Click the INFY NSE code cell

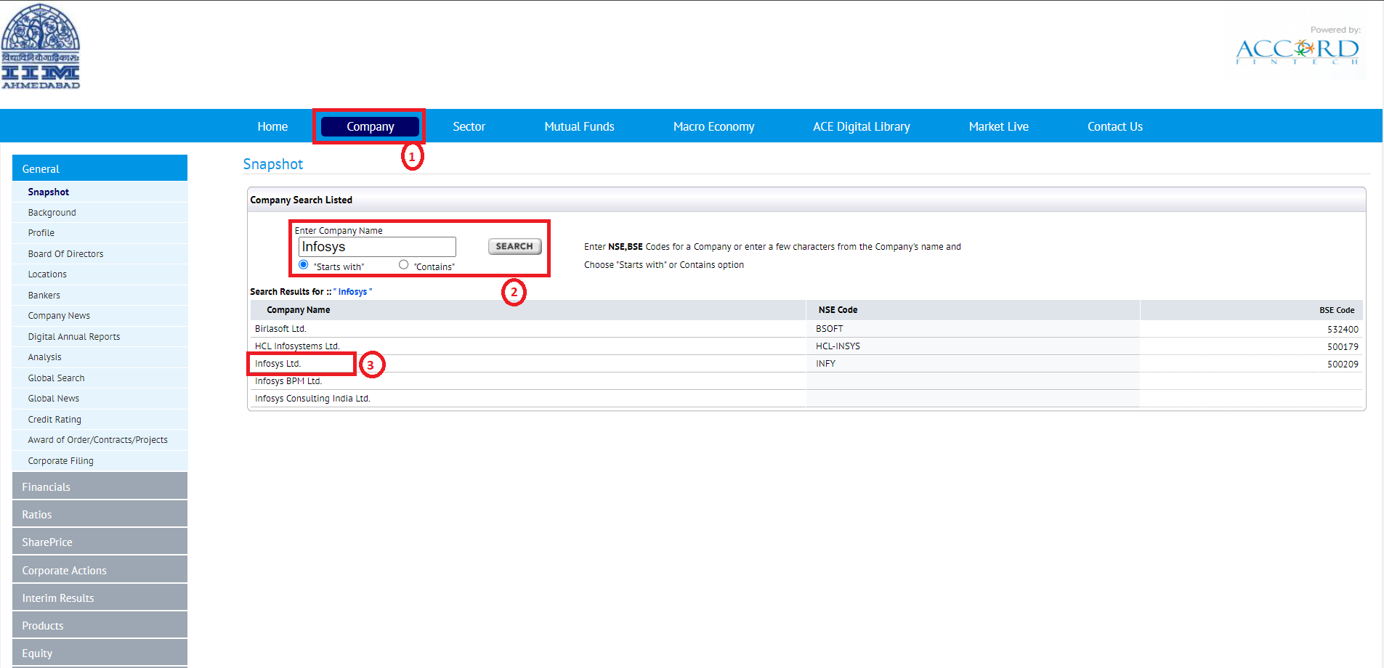[x=825, y=364]
